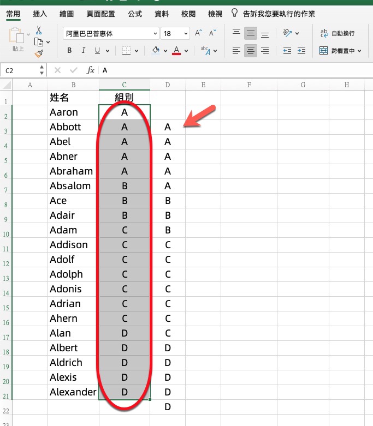Decrease indent
The height and width of the screenshot is (426, 373).
tap(287, 51)
